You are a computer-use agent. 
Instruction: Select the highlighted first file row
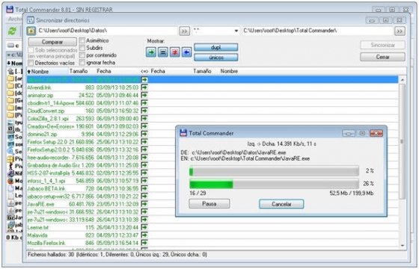point(212,79)
